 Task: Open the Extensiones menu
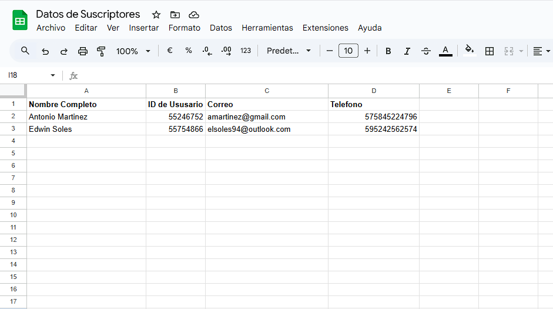pos(325,28)
